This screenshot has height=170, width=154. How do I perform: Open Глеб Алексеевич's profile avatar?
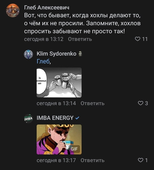(x=13, y=10)
